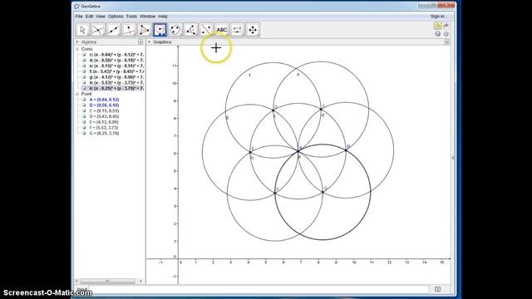Toggle visibility of conic c
This screenshot has height=299, width=532.
tap(84, 55)
